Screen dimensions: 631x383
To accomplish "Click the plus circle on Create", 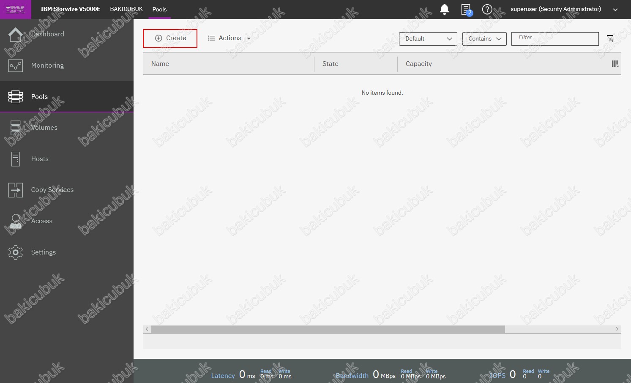I will tap(159, 38).
